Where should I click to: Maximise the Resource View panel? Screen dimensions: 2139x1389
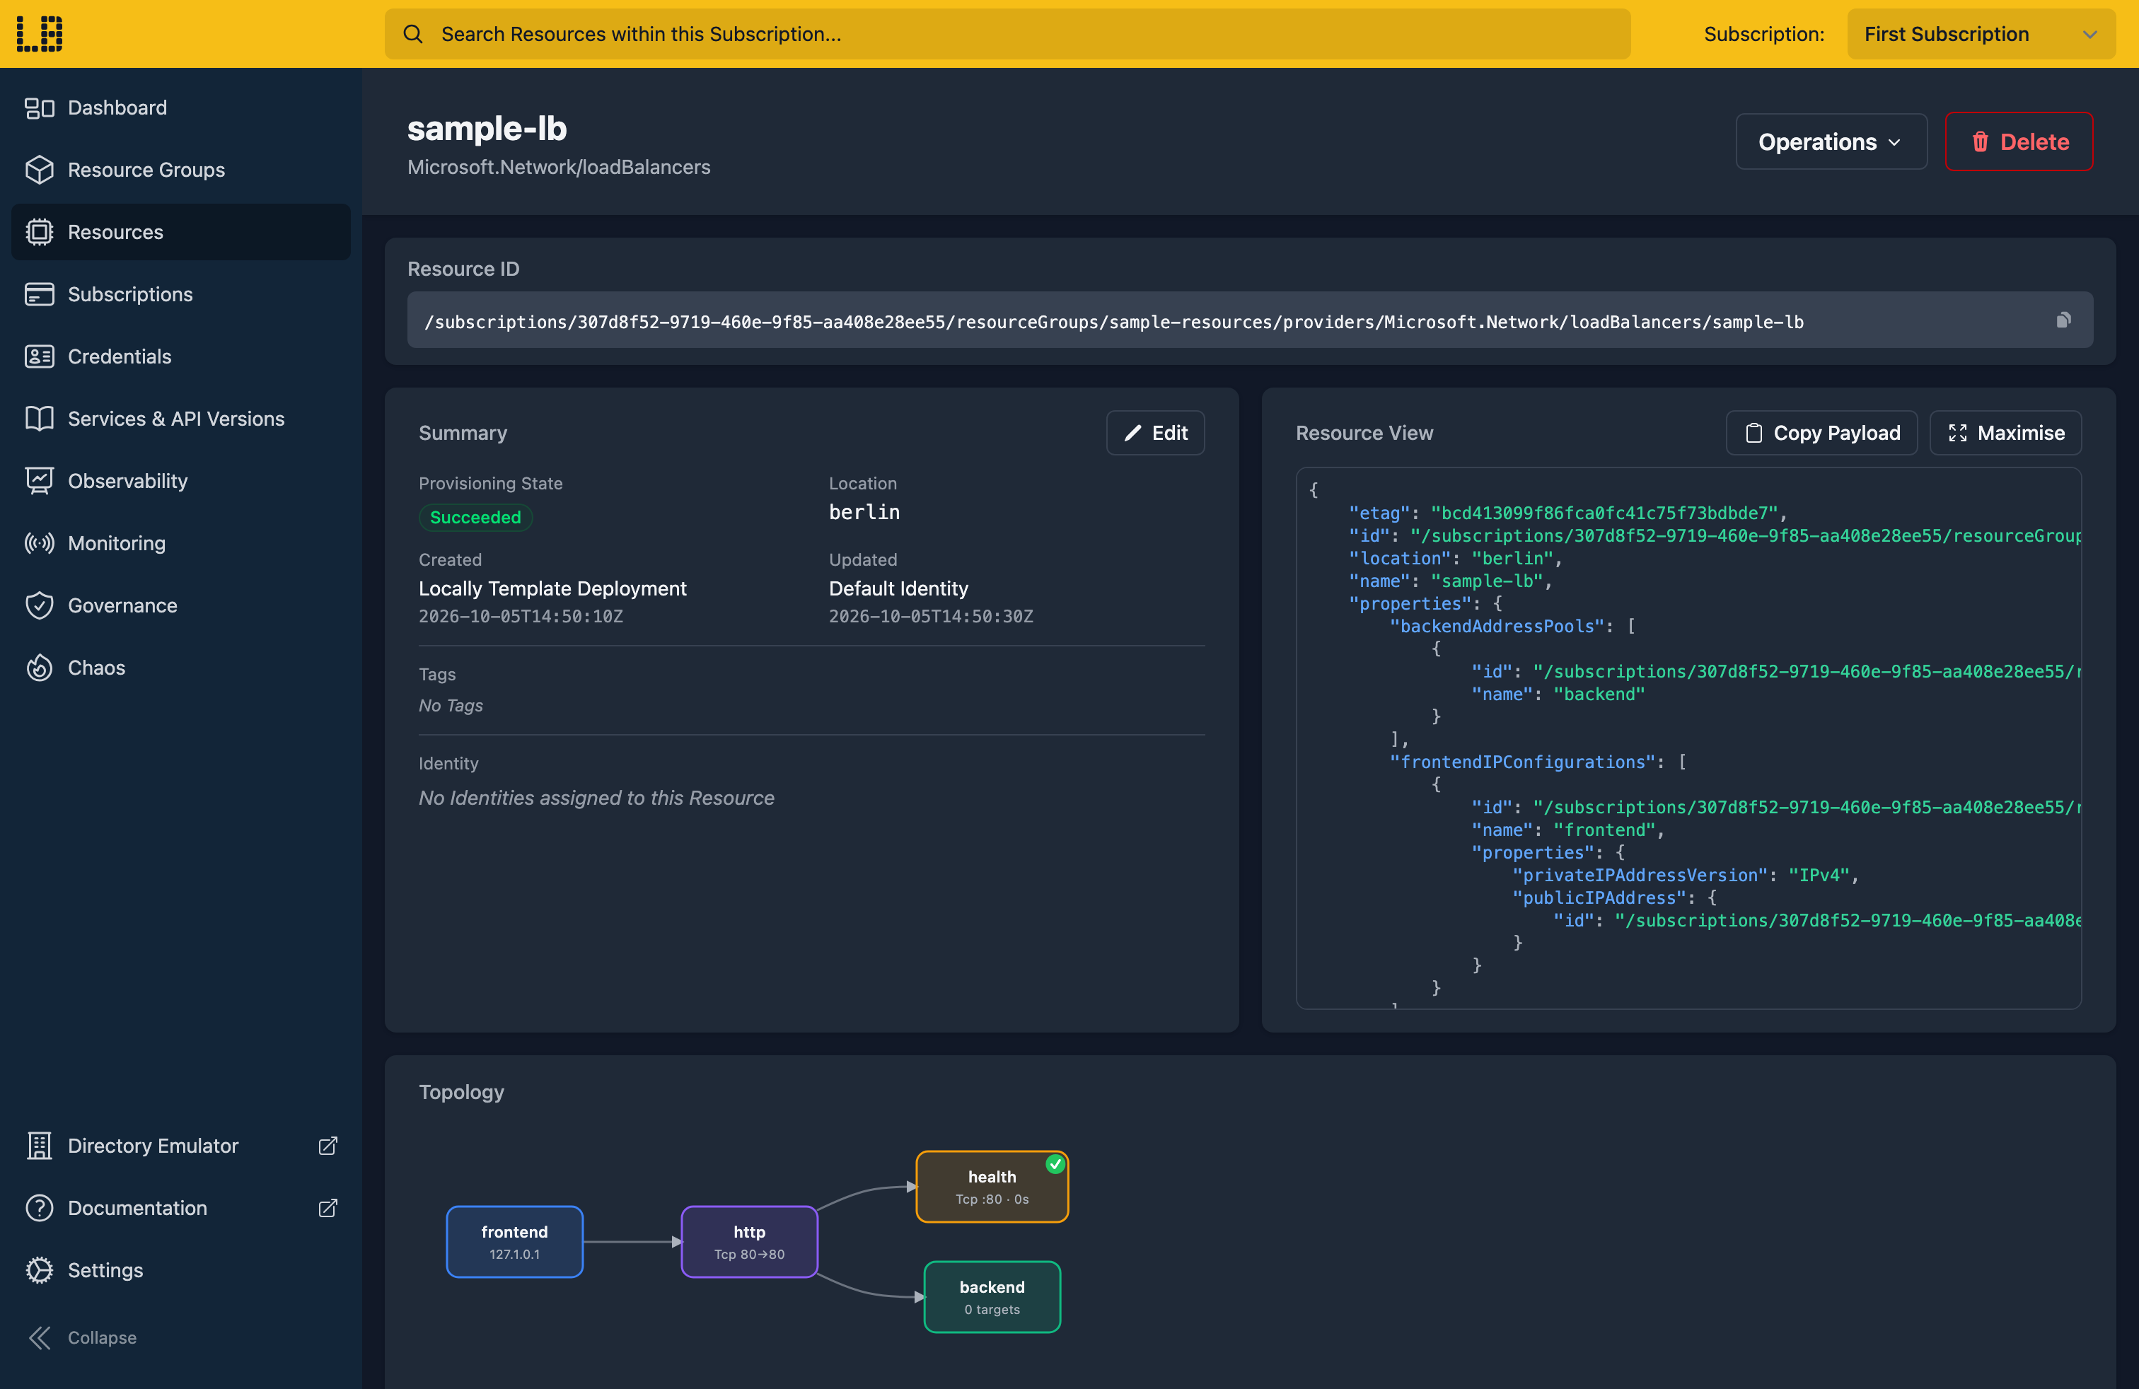[2005, 433]
